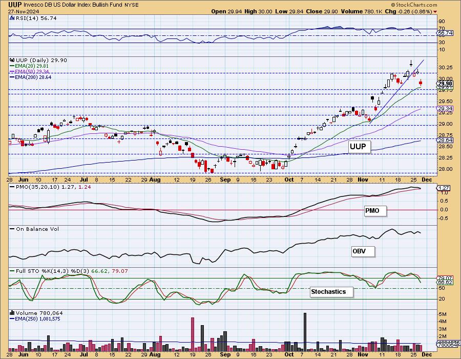Click the RSI(14) 56.74 panel label

(x=36, y=18)
